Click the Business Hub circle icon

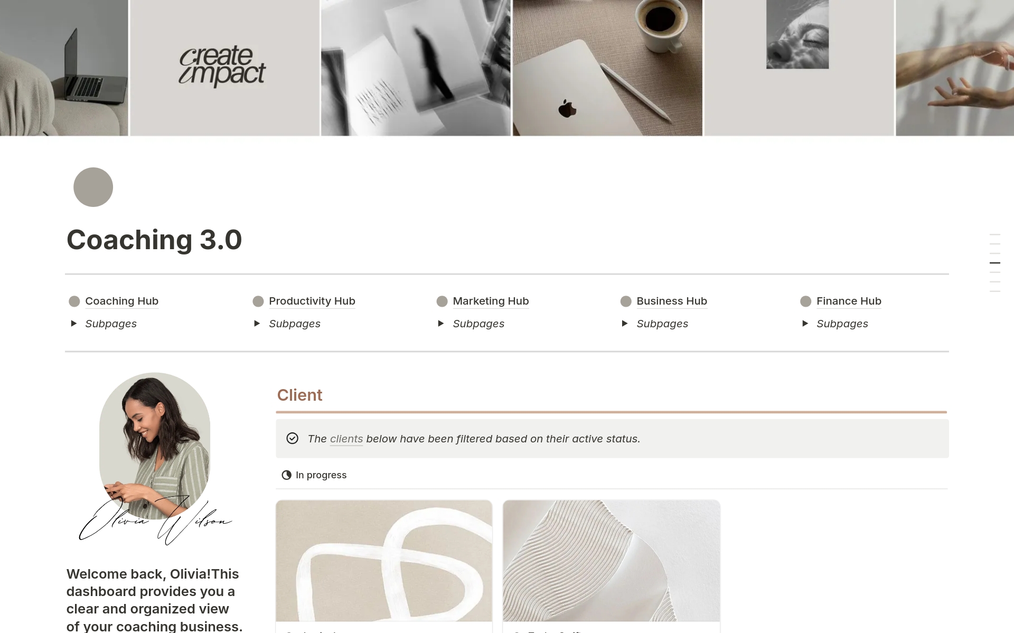click(626, 301)
